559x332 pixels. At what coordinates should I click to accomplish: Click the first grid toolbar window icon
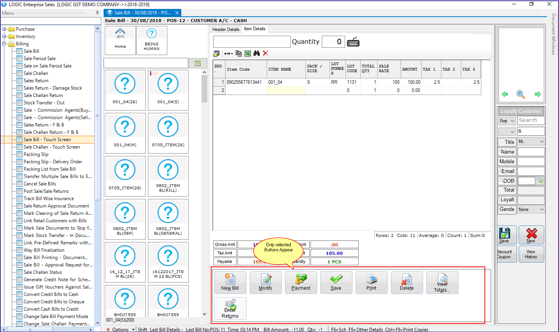217,54
